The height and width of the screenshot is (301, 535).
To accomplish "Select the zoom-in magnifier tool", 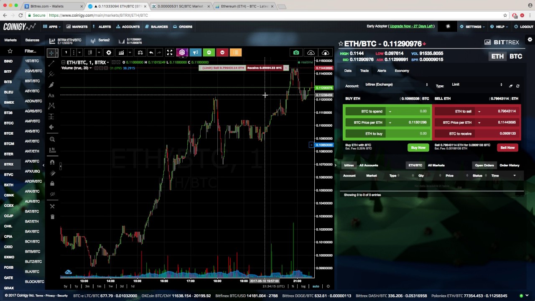I will (52, 139).
